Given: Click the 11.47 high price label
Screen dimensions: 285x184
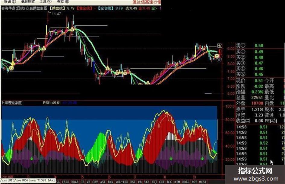Looking at the screenshot, I should 56,14.
